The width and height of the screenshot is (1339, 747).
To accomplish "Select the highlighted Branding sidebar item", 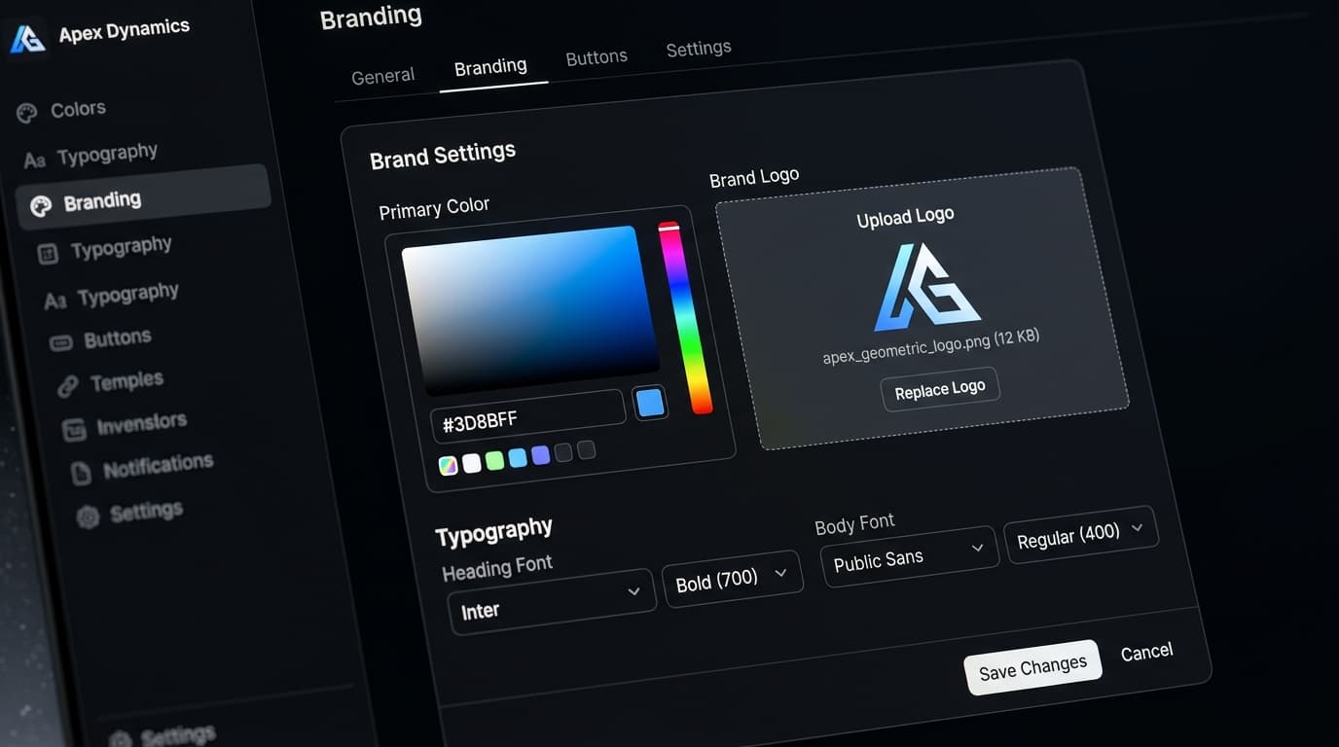I will pos(143,198).
